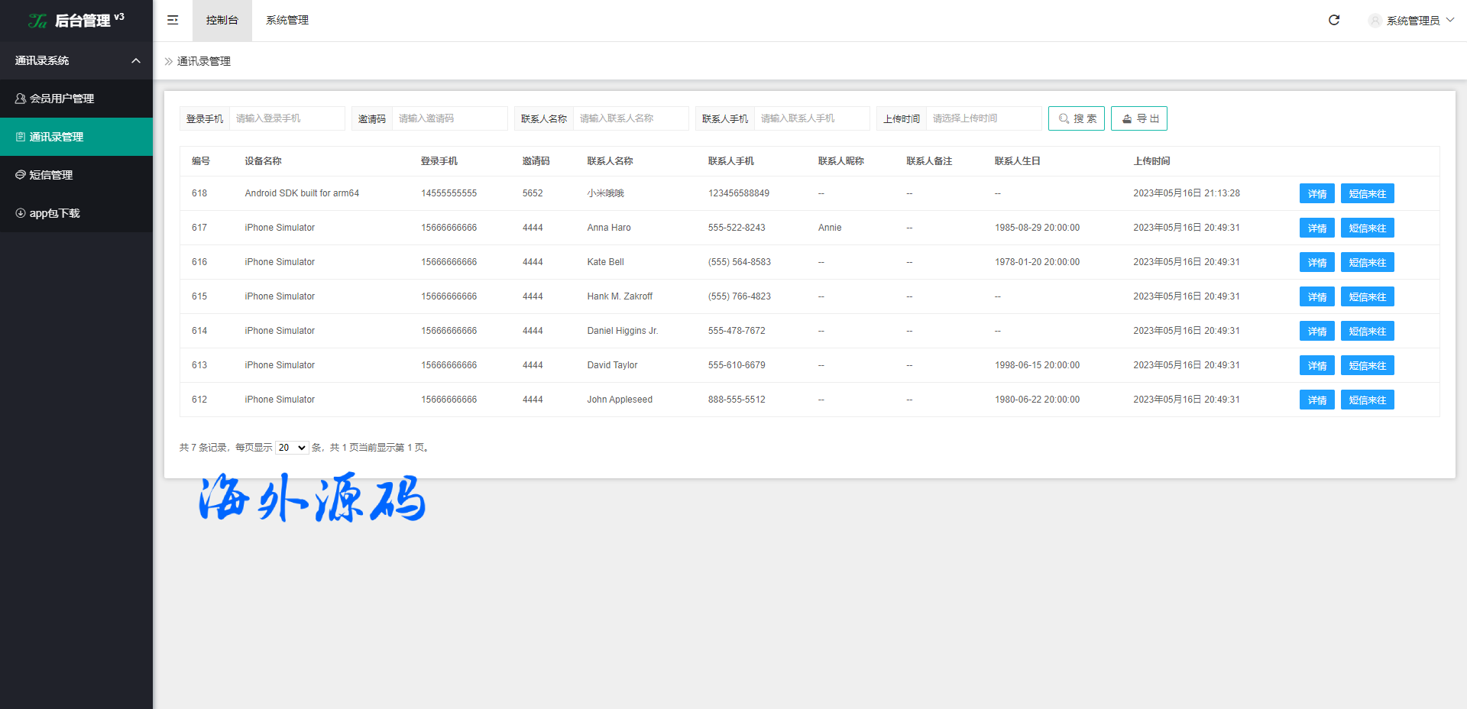Click the sidebar collapse hamburger icon

173,20
